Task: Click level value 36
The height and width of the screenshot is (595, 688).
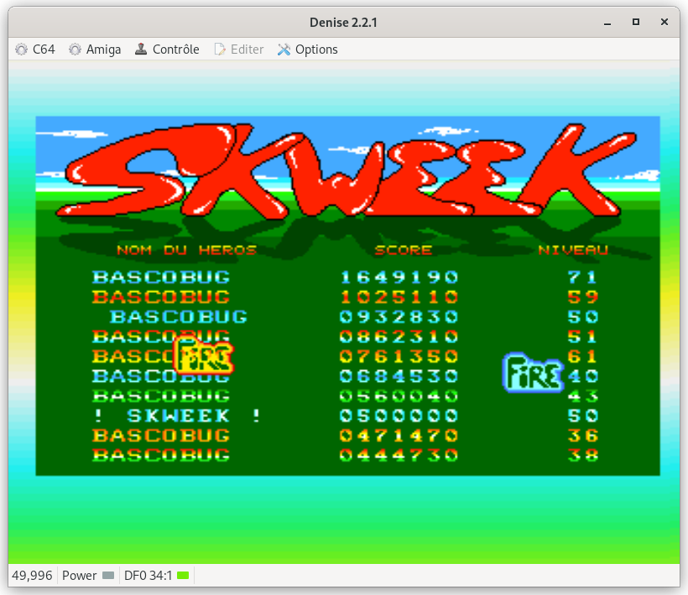Action: (x=582, y=436)
